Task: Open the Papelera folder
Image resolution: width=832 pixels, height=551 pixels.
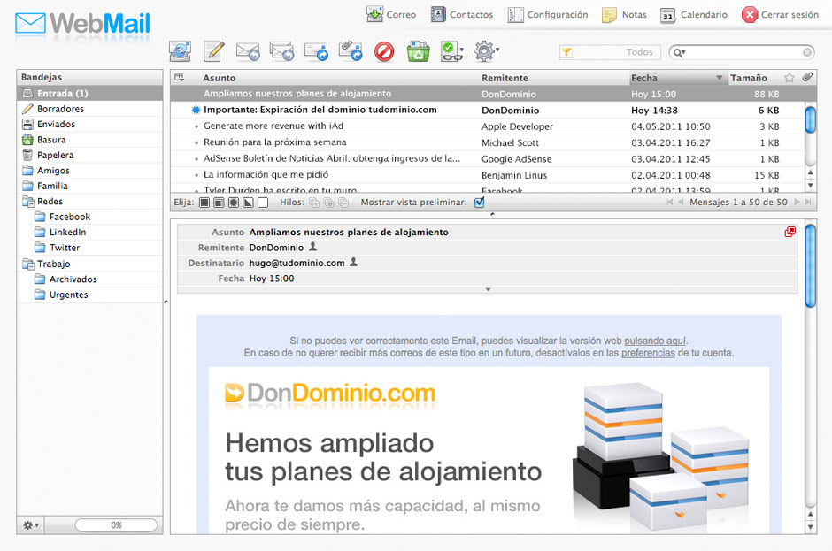Action: coord(89,155)
